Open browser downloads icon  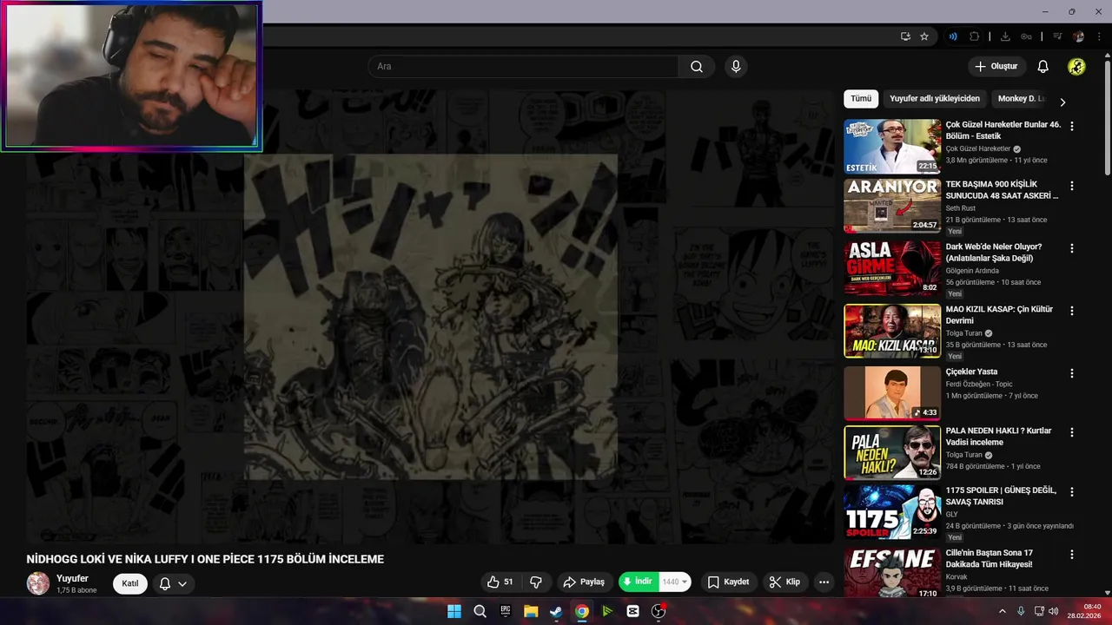coord(1005,36)
